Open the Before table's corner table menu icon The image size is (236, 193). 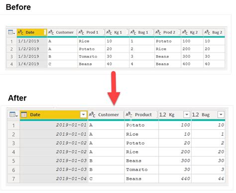coord(11,32)
